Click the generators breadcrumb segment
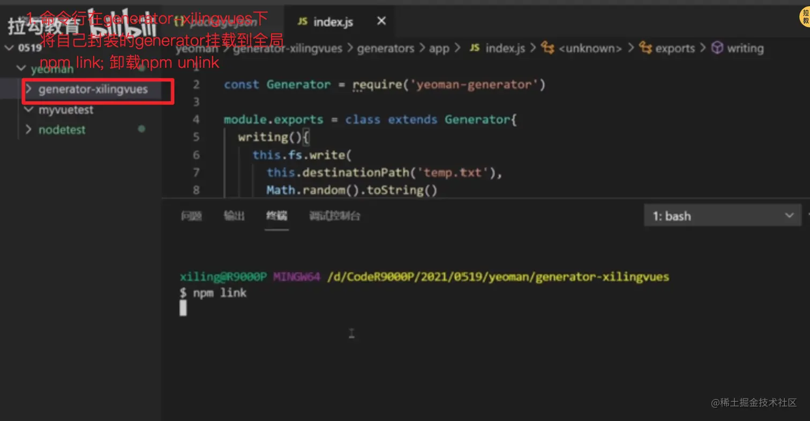810x421 pixels. [386, 48]
